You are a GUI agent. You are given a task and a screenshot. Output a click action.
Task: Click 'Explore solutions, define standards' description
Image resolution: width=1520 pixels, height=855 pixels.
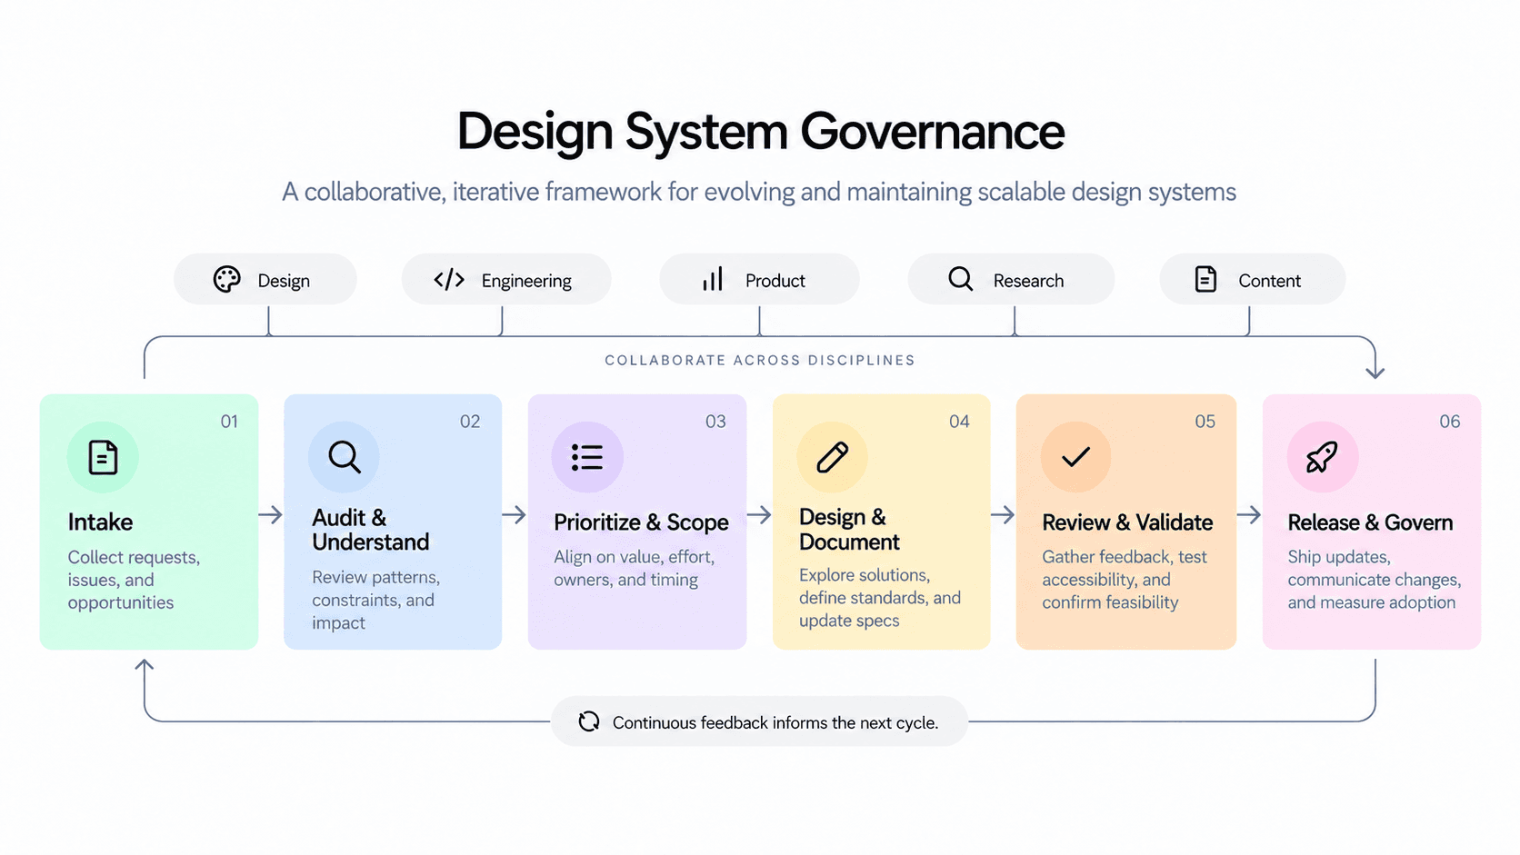880,598
